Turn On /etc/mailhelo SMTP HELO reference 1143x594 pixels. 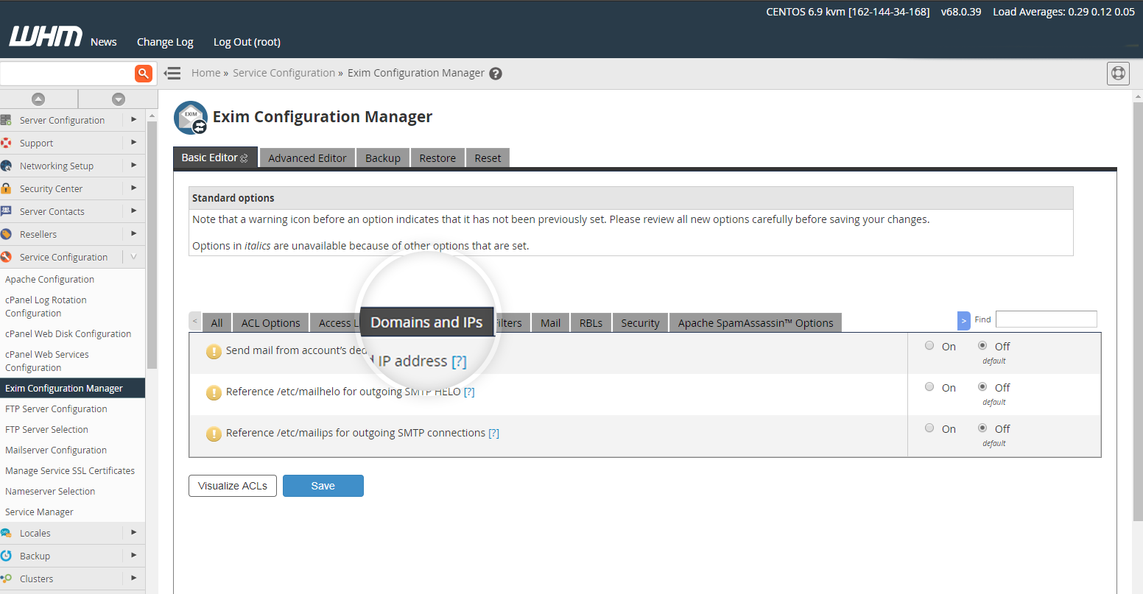(x=929, y=386)
